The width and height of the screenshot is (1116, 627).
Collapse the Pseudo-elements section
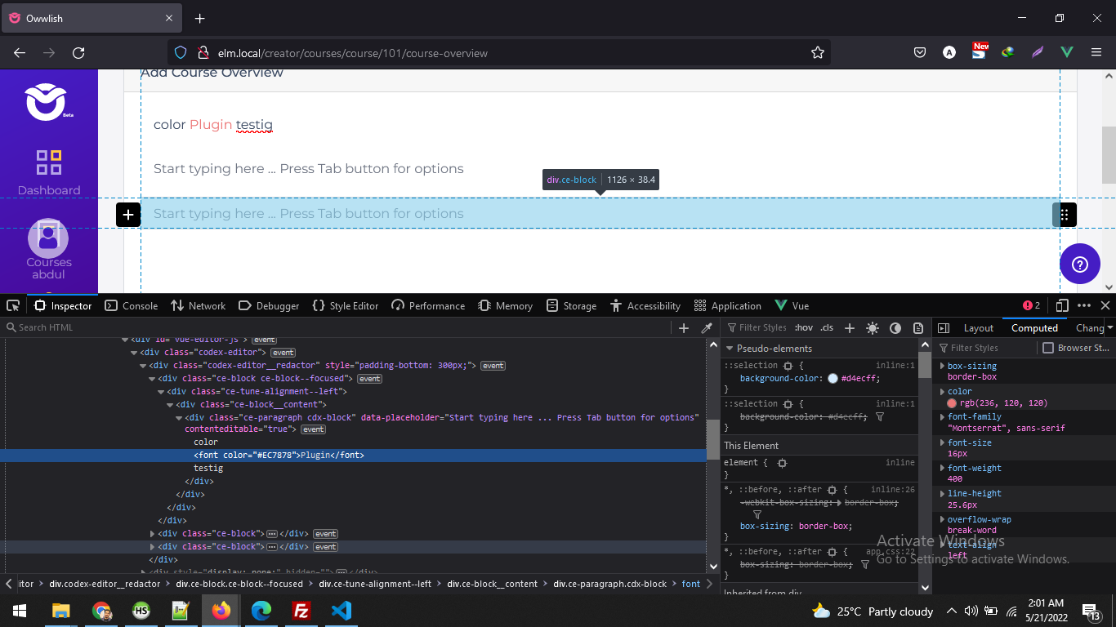click(730, 348)
